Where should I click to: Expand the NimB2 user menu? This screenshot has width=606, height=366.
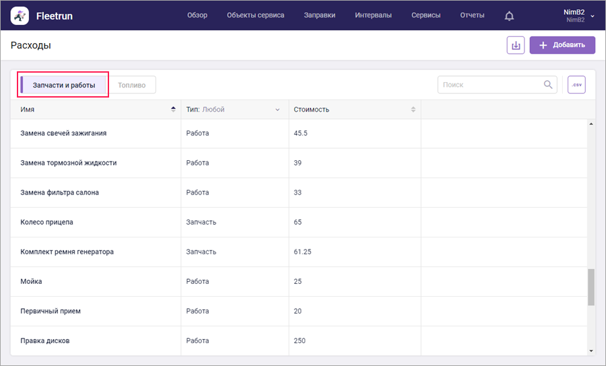pyautogui.click(x=592, y=15)
